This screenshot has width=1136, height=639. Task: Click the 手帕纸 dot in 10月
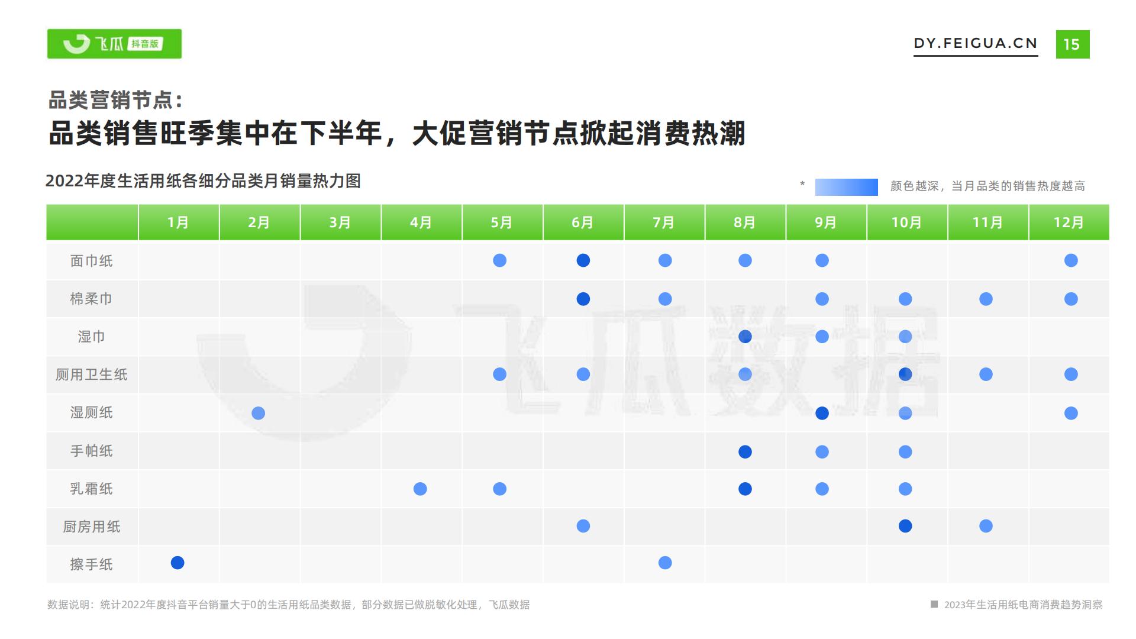pyautogui.click(x=905, y=452)
